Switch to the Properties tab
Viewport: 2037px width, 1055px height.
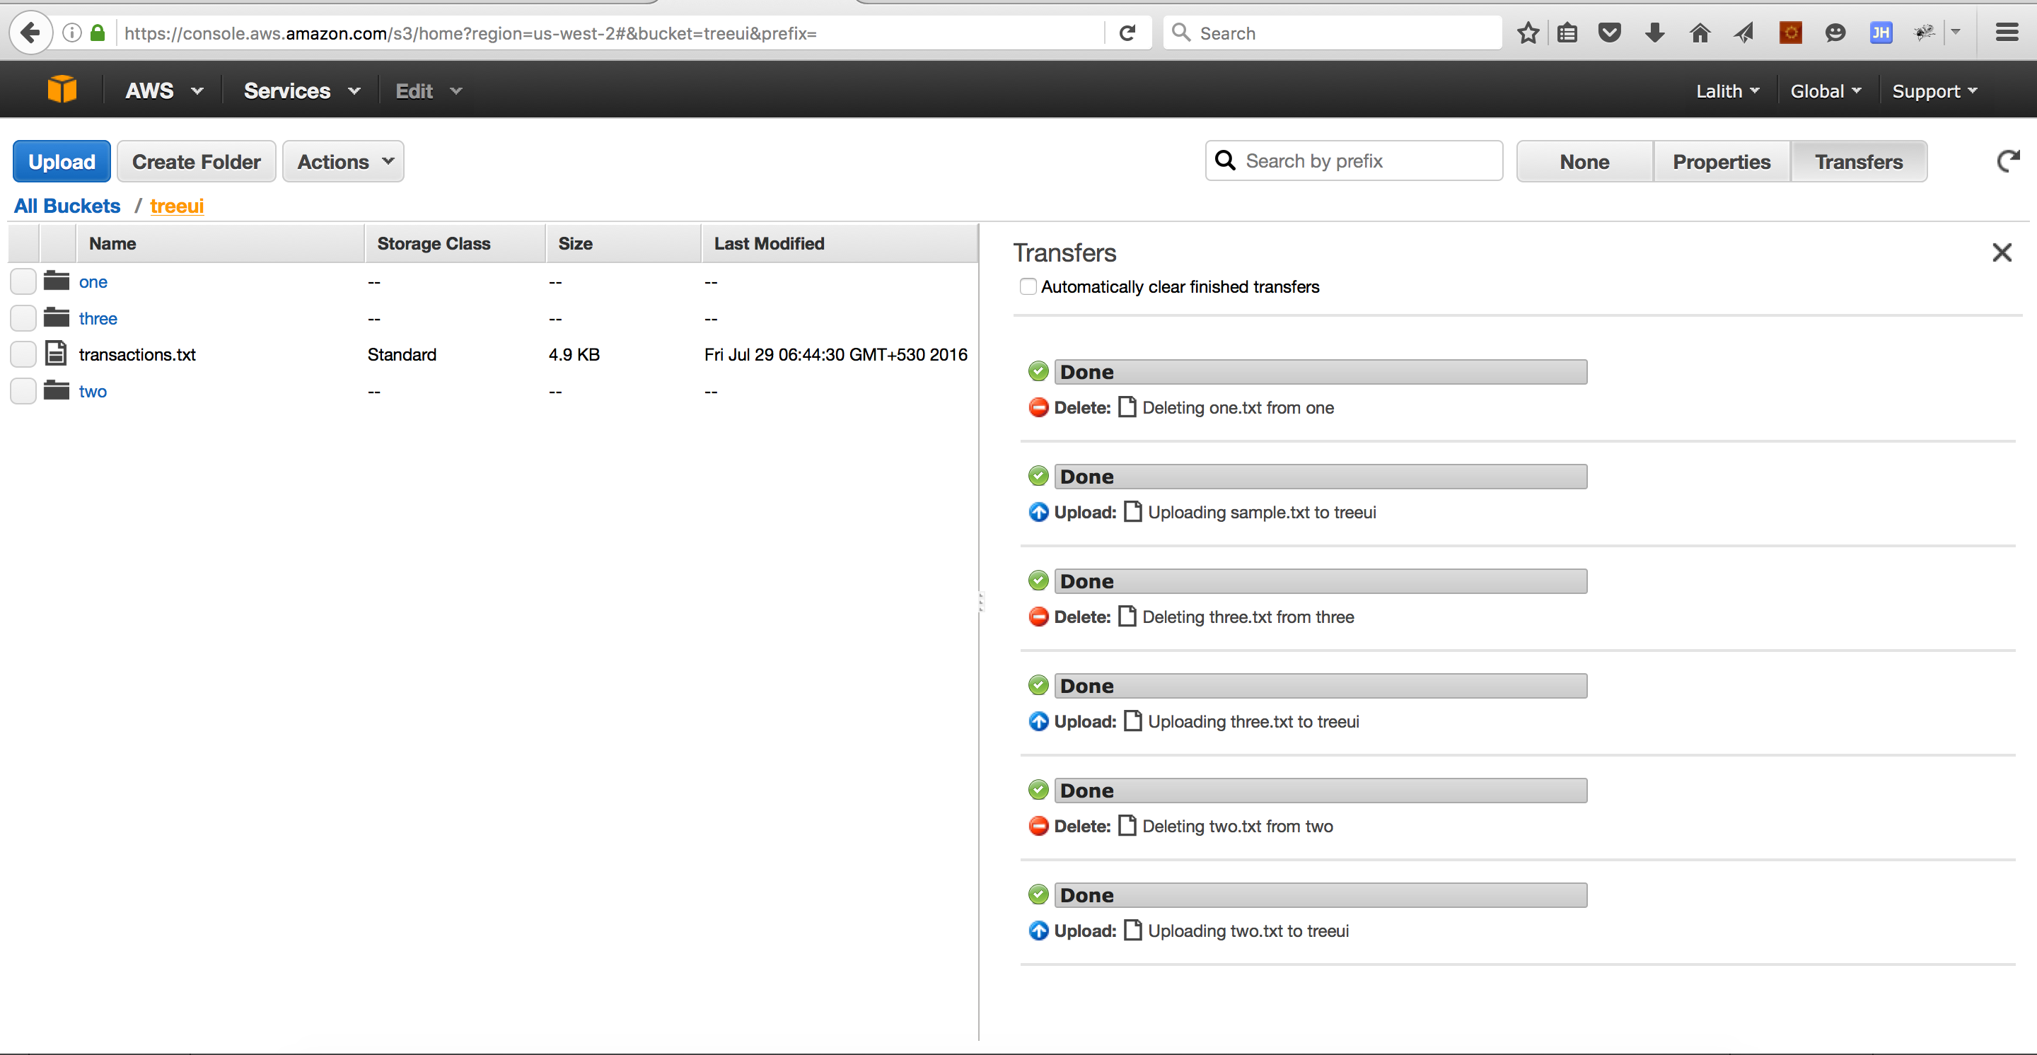(1721, 161)
